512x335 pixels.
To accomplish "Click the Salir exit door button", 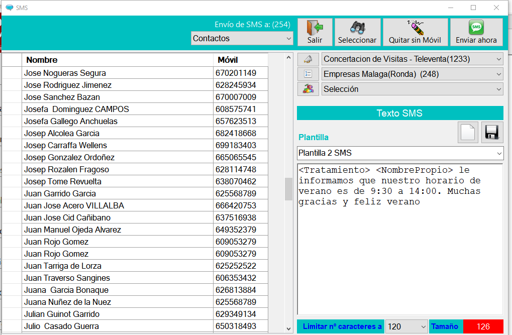I will [315, 32].
